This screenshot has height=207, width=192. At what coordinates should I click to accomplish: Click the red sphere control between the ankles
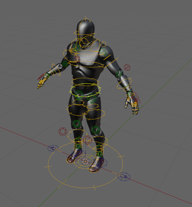(x=87, y=140)
